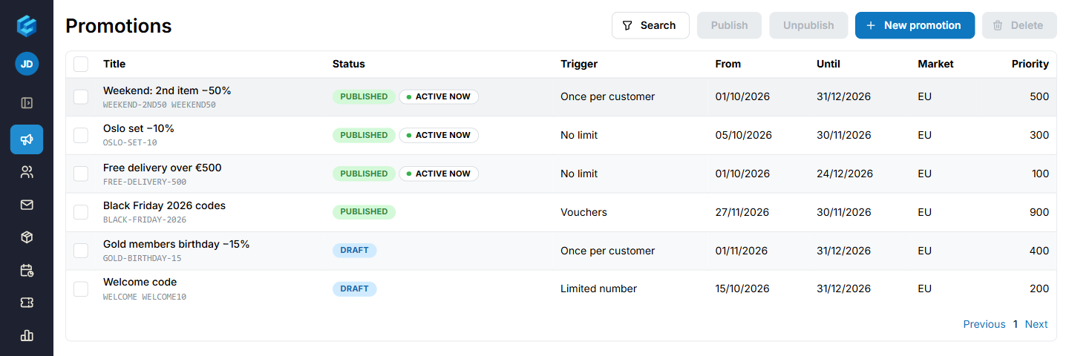
Task: Click the app logo in the sidebar
Action: click(27, 26)
